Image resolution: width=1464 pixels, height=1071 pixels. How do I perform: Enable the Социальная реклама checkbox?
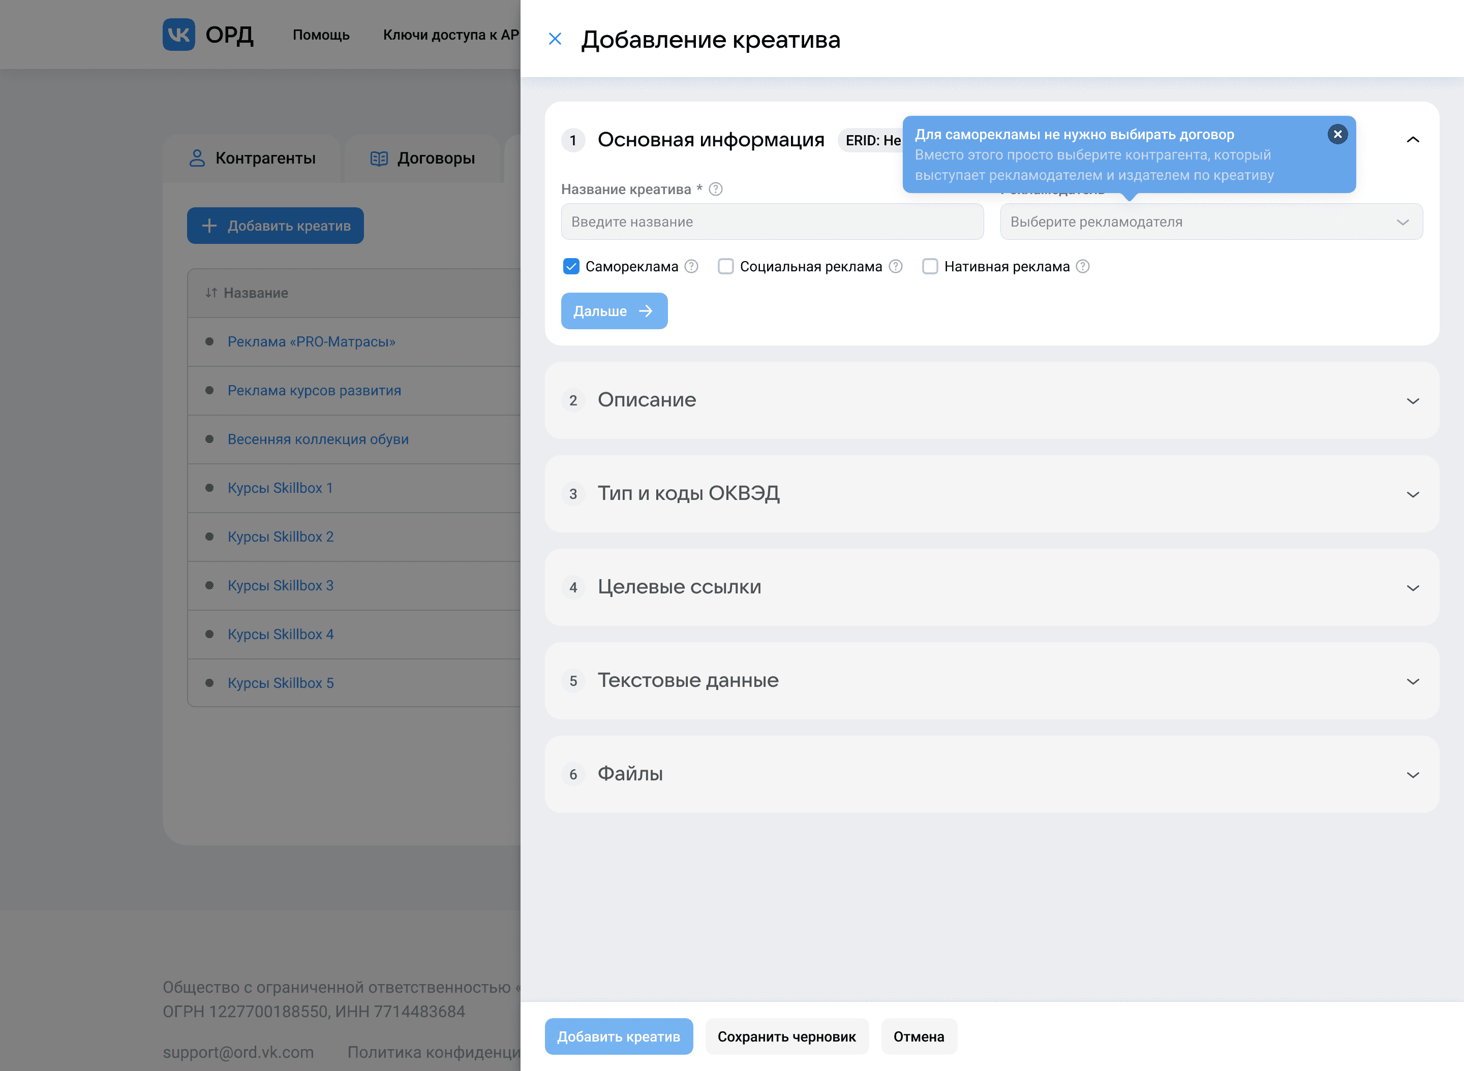pos(725,266)
